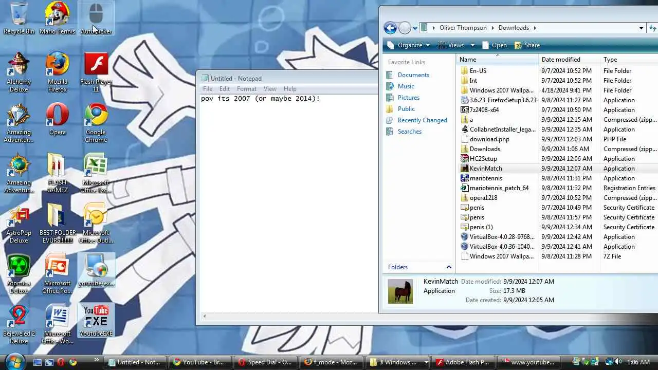The height and width of the screenshot is (370, 658).
Task: Select the Bejeweled 2 Deluxe desktop shortcut
Action: pos(19,324)
